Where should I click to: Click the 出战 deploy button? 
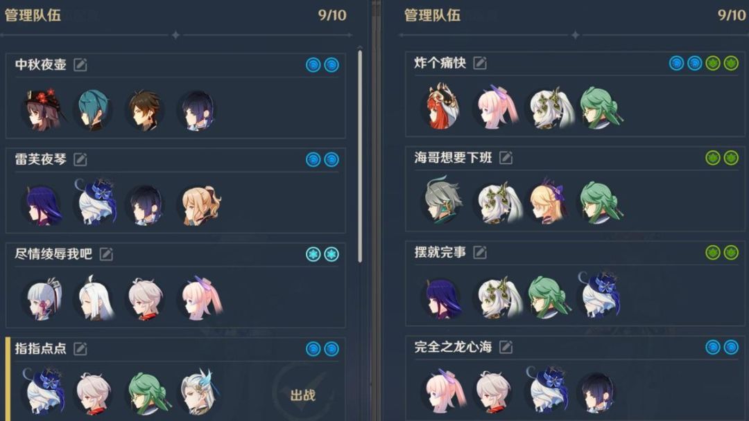tap(303, 395)
